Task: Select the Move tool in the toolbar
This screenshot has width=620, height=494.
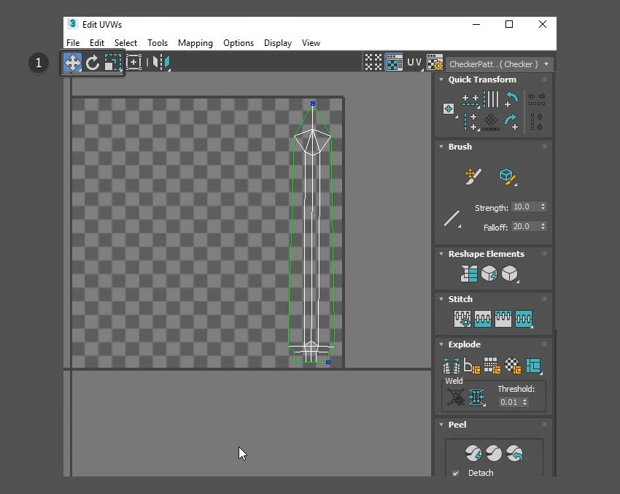Action: click(x=73, y=63)
